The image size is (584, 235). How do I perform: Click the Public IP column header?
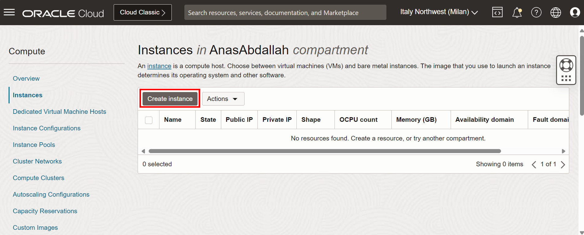point(239,120)
